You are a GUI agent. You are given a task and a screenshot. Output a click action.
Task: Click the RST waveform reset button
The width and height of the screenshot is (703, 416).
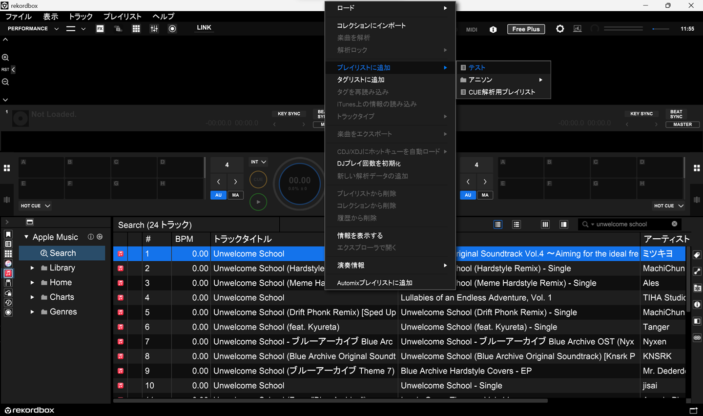coord(5,70)
